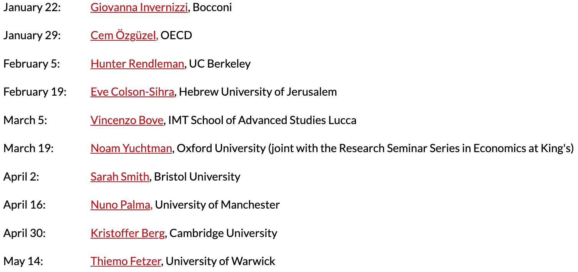Click the Cambridge University affiliation text
The width and height of the screenshot is (578, 272).
pos(223,233)
